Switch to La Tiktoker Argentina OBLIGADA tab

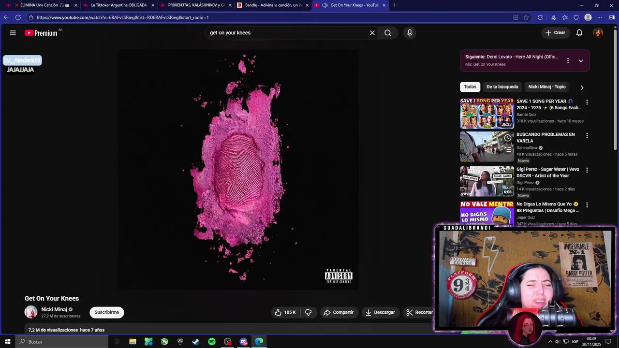118,5
